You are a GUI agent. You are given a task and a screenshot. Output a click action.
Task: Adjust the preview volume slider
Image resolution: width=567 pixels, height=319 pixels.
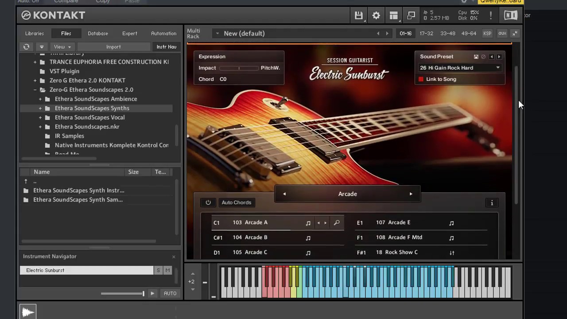coord(122,293)
